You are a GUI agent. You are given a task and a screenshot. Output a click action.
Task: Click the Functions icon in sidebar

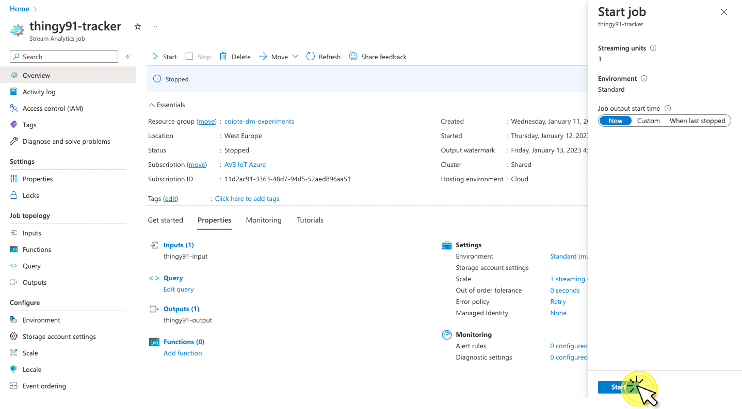(x=14, y=249)
